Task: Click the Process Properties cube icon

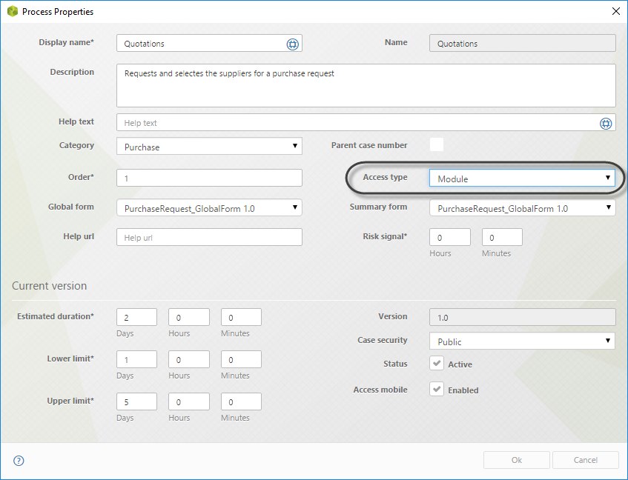Action: point(12,12)
